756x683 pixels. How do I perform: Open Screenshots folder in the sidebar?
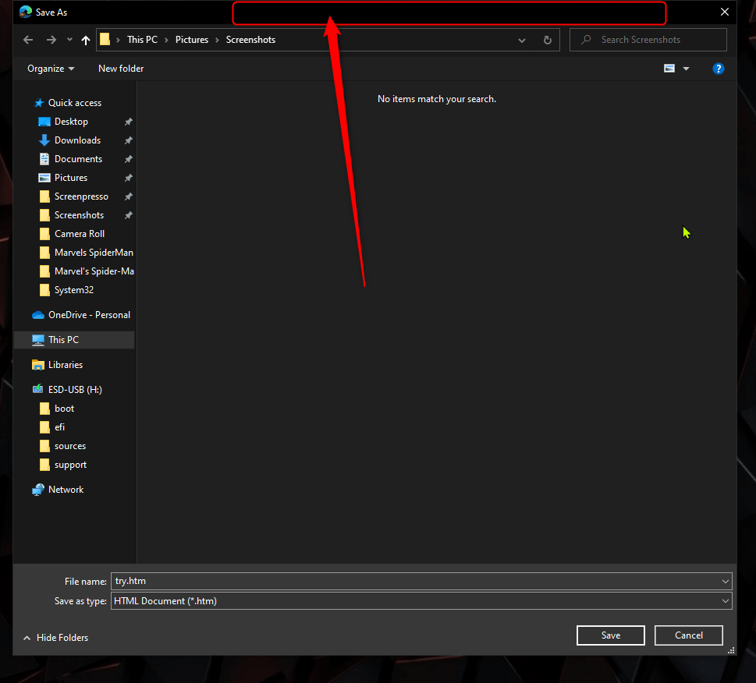coord(79,215)
